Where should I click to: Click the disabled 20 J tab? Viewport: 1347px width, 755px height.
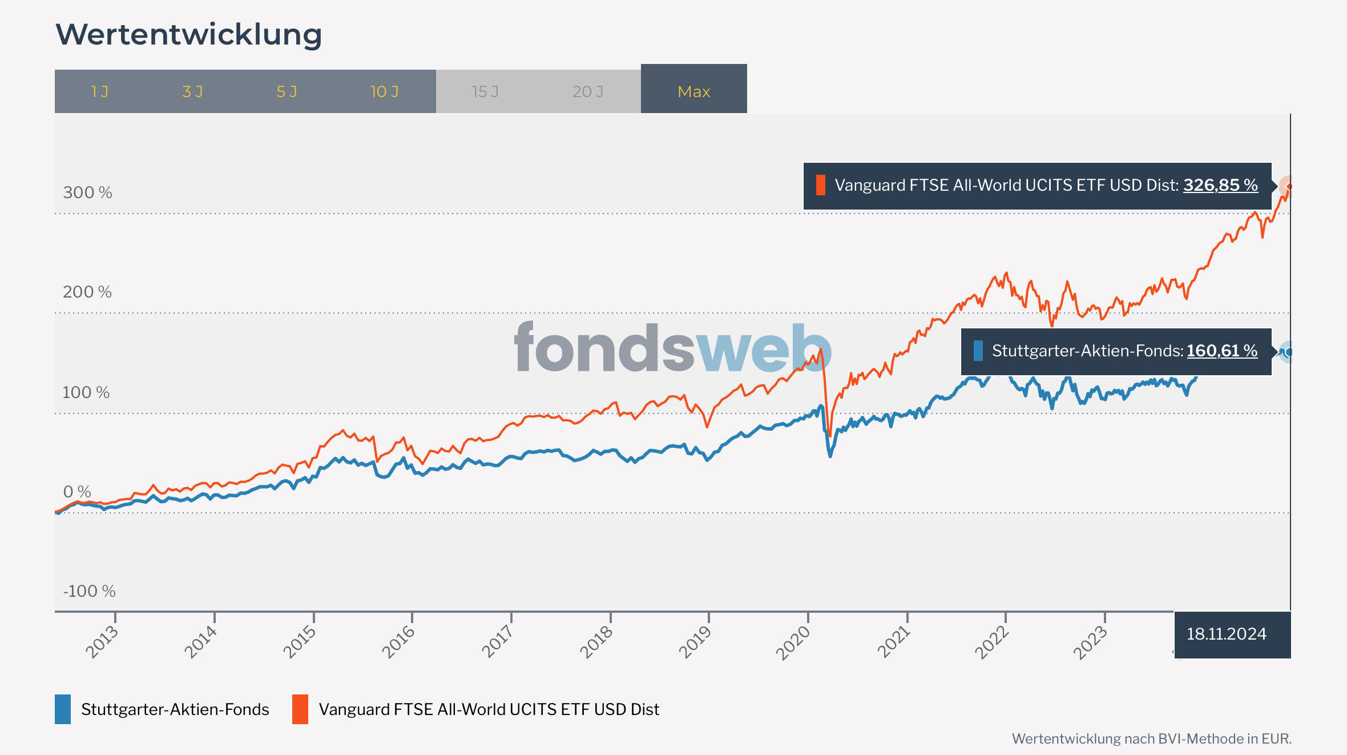click(x=588, y=91)
